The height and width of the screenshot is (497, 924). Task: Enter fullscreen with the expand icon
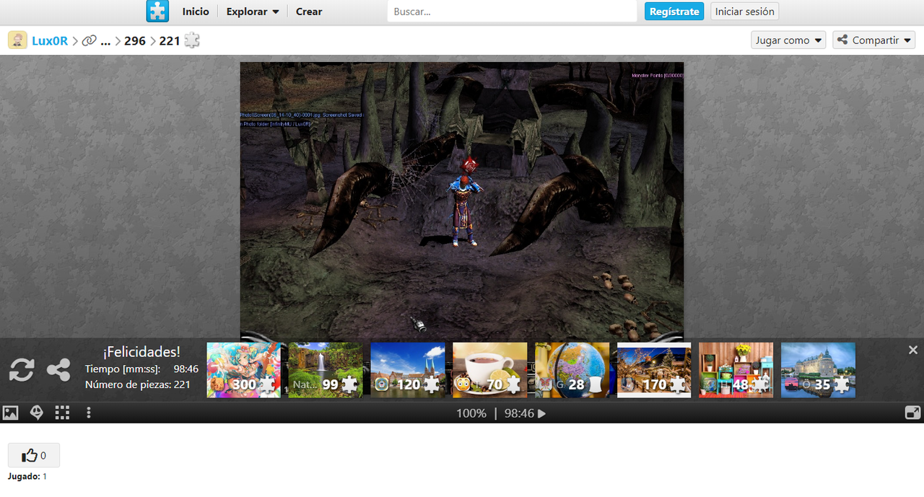click(x=912, y=413)
